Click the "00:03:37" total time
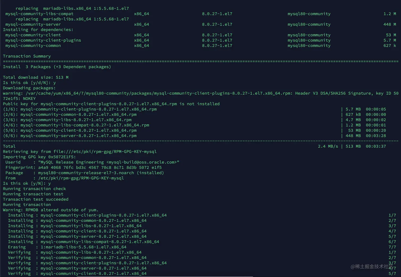The image size is (401, 277). [376, 146]
